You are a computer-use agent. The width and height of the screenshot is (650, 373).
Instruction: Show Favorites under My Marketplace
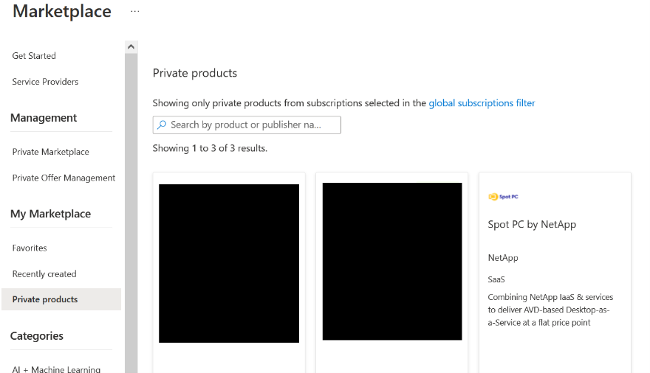pyautogui.click(x=30, y=248)
